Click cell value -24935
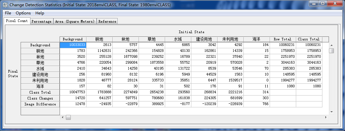The height and width of the screenshot is (131, 345). point(99,104)
